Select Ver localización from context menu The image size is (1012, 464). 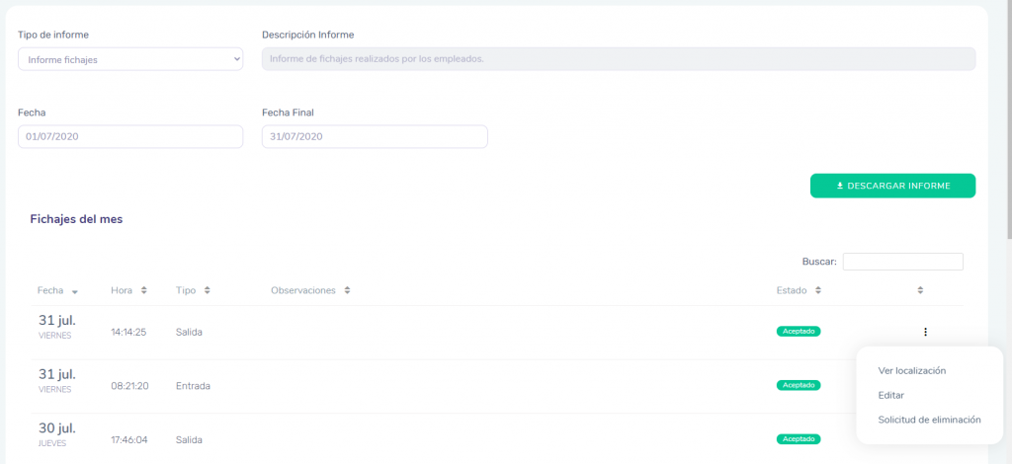coord(912,371)
